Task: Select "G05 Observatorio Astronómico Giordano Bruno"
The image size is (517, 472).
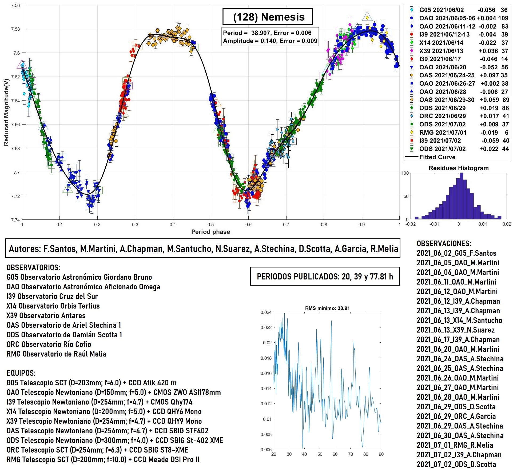Action: point(79,277)
